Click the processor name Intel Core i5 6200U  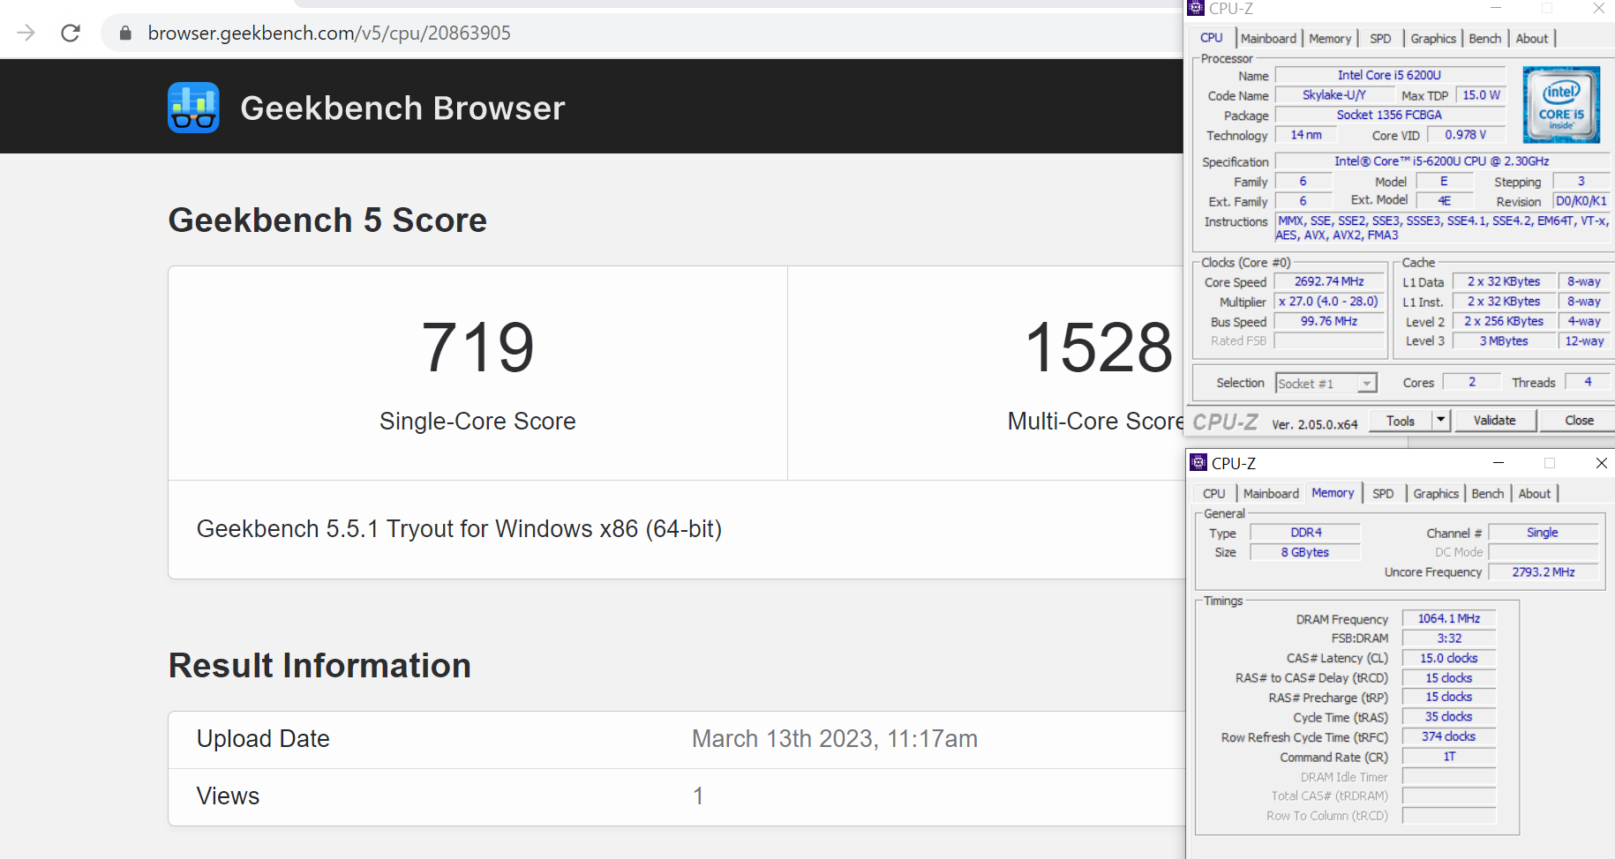(1389, 76)
